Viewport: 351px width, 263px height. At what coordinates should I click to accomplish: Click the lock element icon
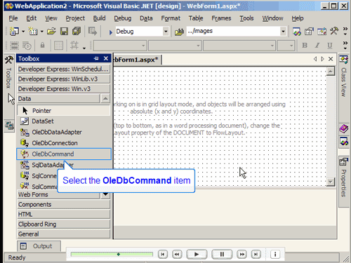(42, 45)
